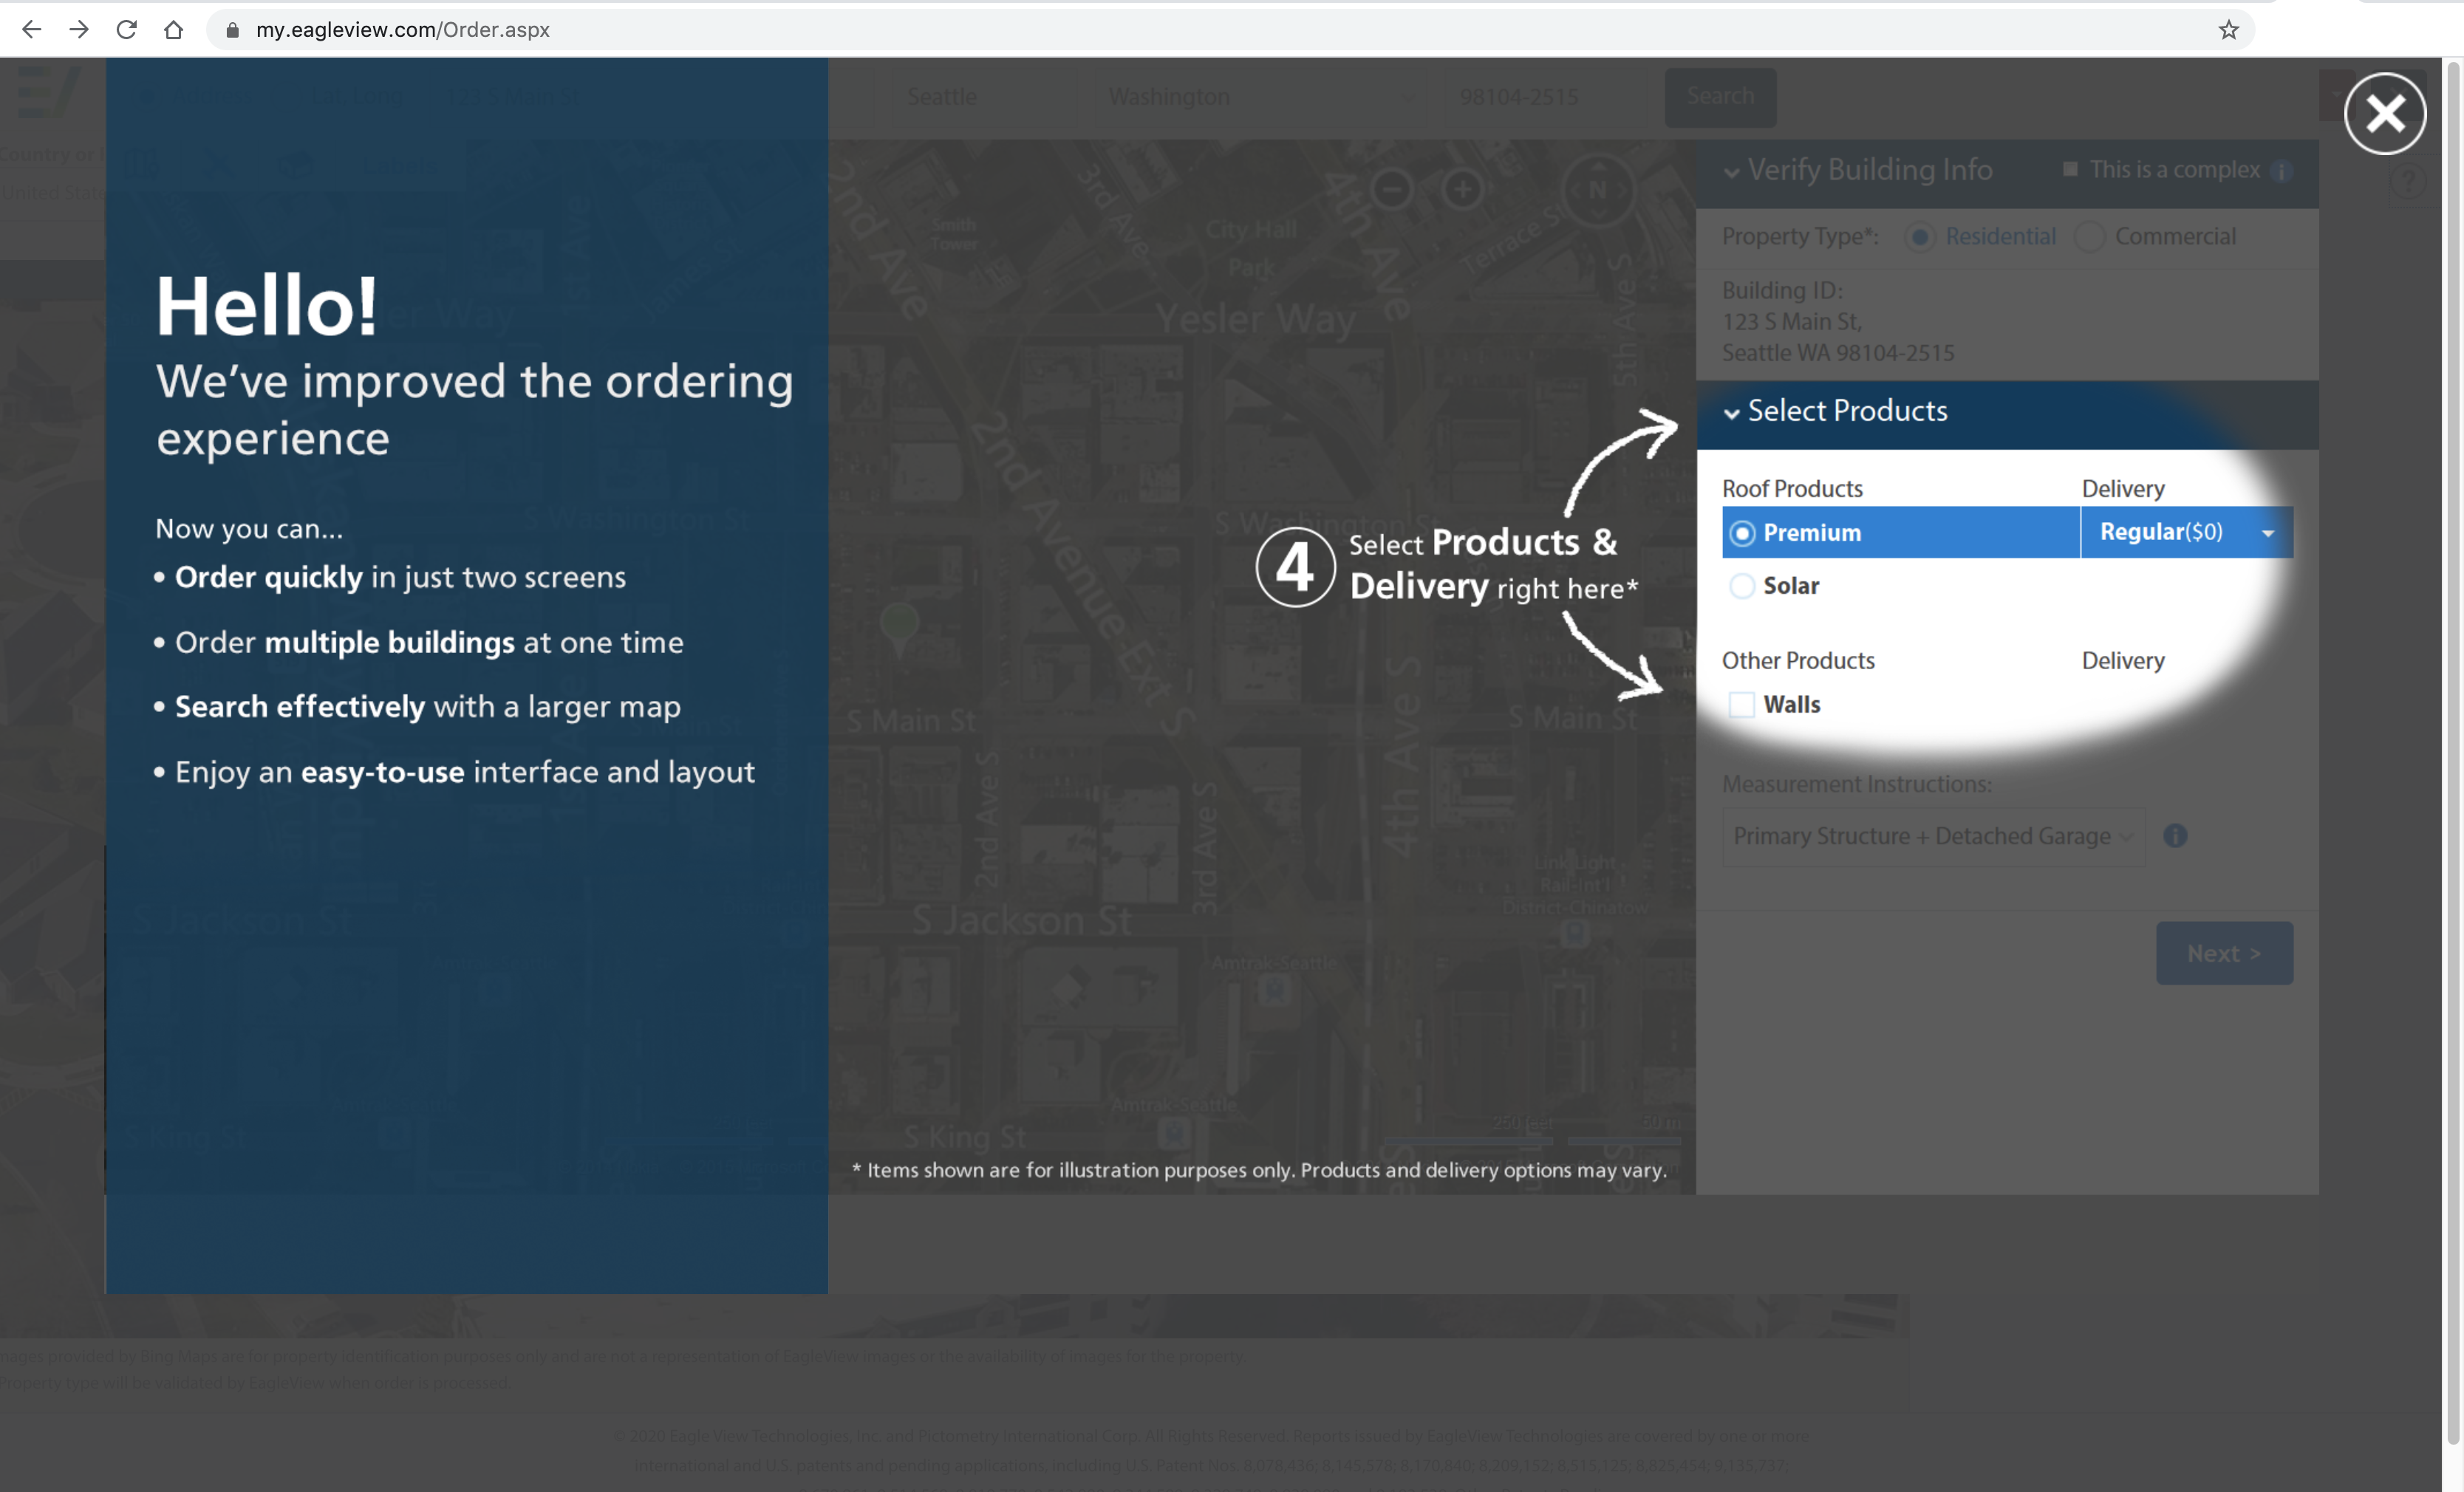Select the Premium roof product

click(x=1742, y=533)
